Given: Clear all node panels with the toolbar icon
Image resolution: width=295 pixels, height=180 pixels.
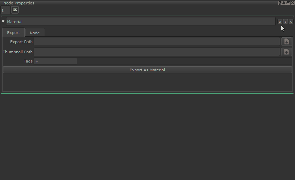Looking at the screenshot, I should [15, 10].
